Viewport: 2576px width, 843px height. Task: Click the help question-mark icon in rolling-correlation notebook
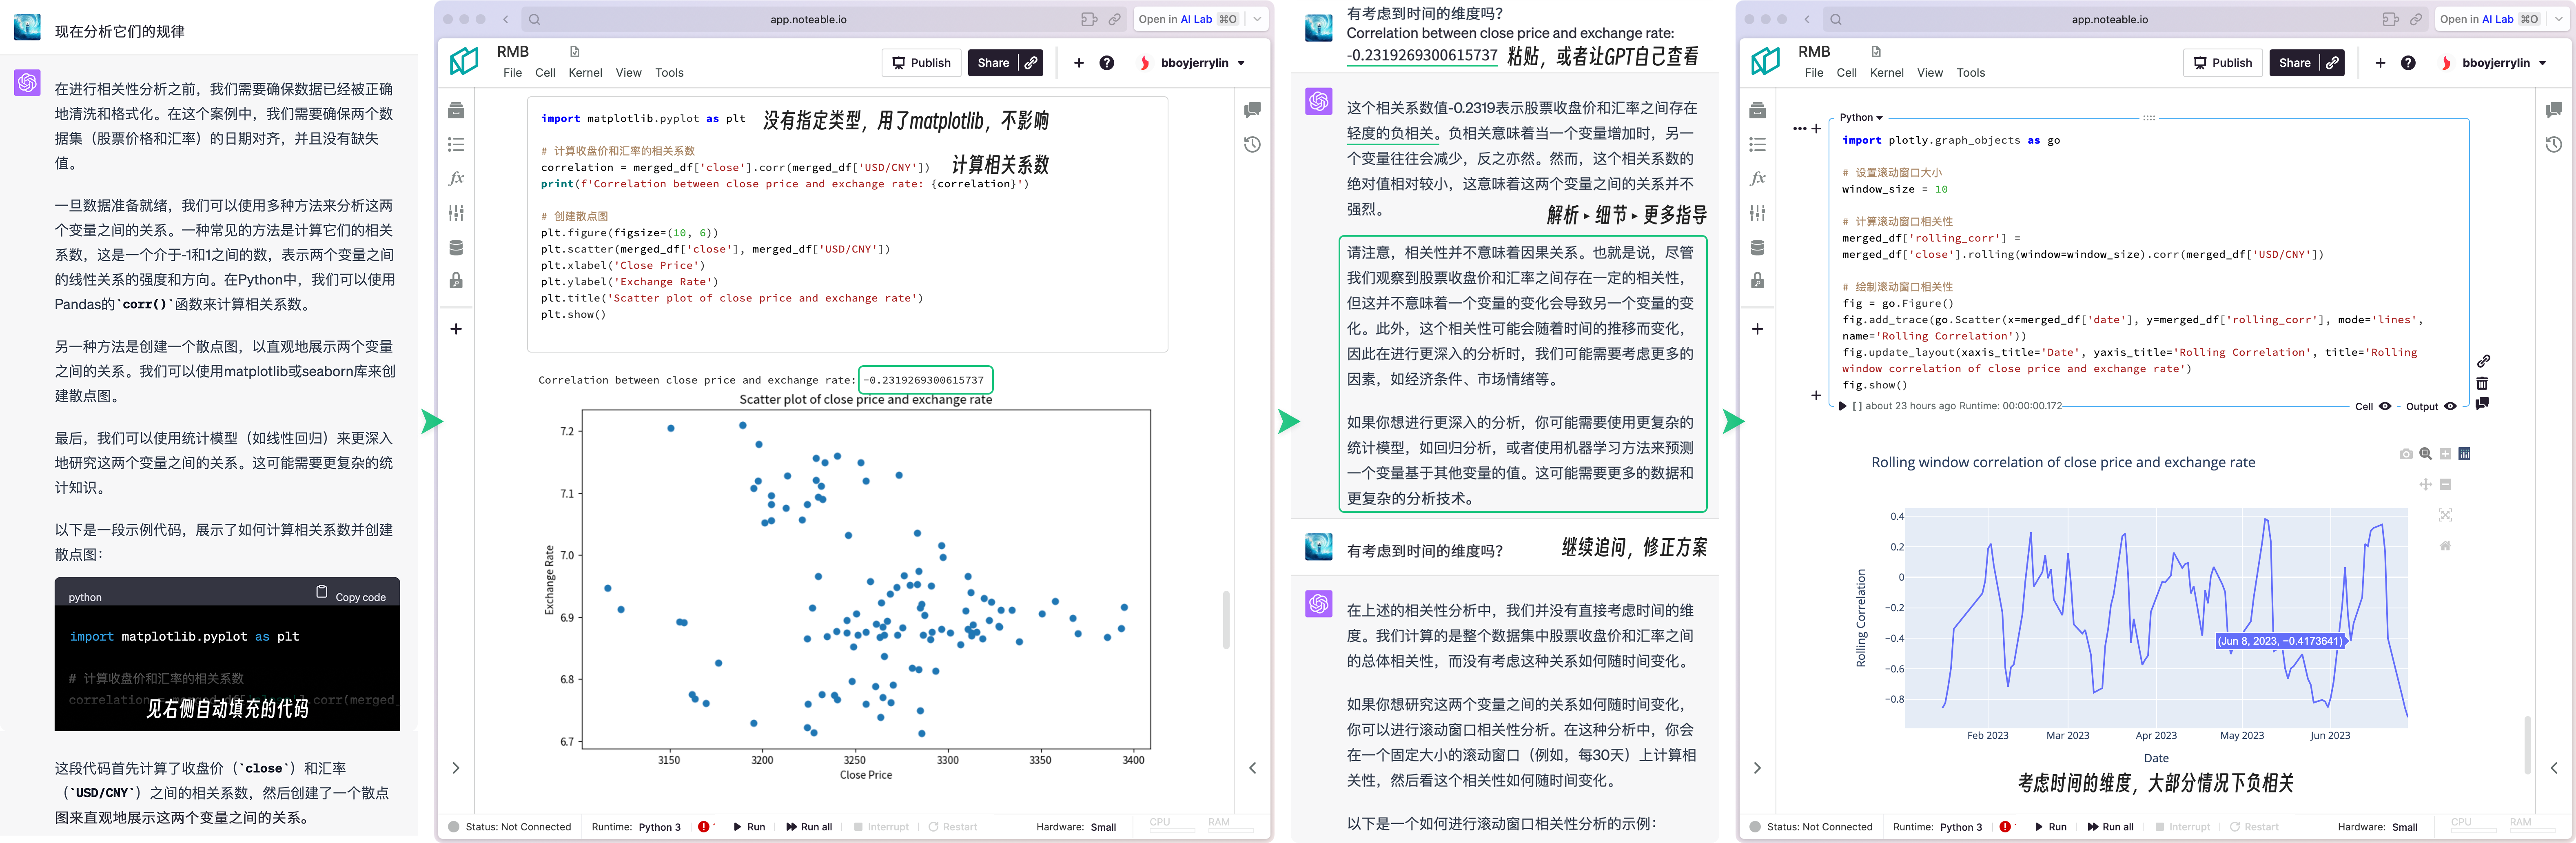pyautogui.click(x=2408, y=63)
